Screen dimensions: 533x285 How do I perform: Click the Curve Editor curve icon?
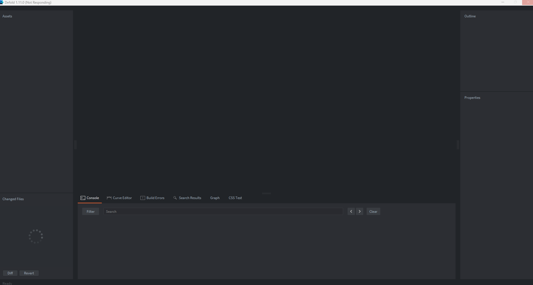109,198
